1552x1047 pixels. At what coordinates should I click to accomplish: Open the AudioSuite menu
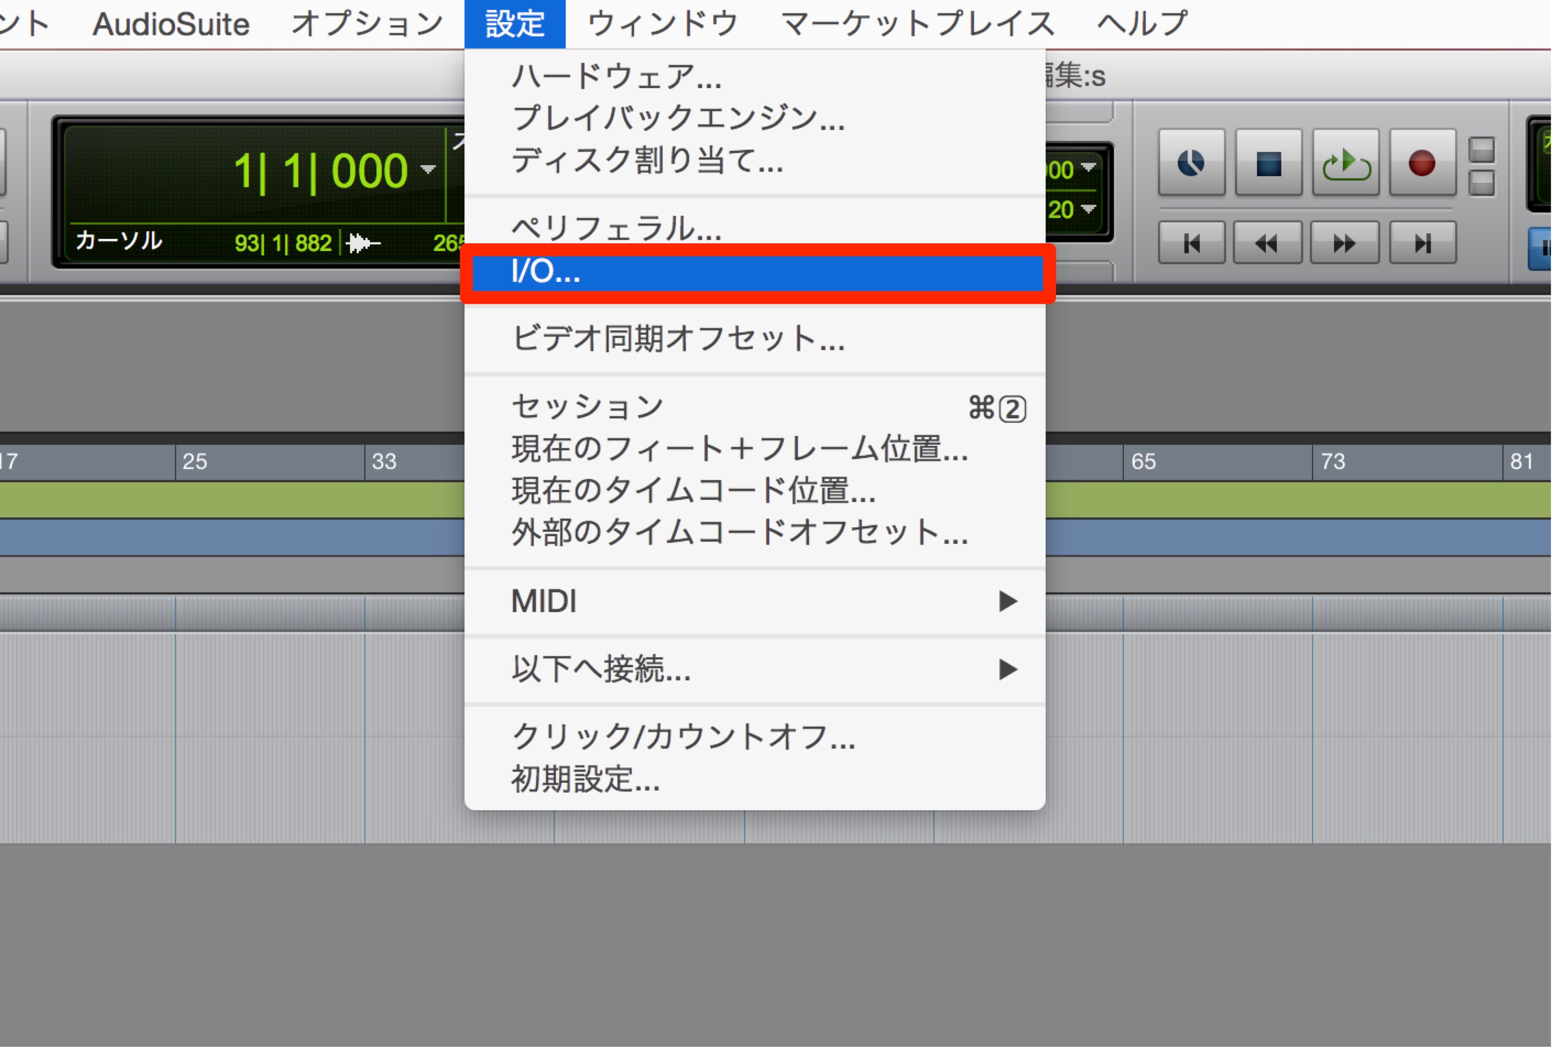(171, 24)
